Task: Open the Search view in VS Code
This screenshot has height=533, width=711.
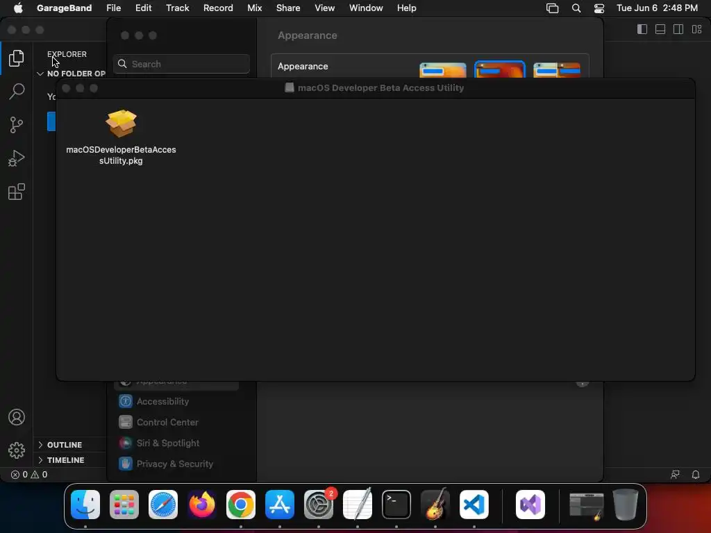Action: pyautogui.click(x=17, y=91)
